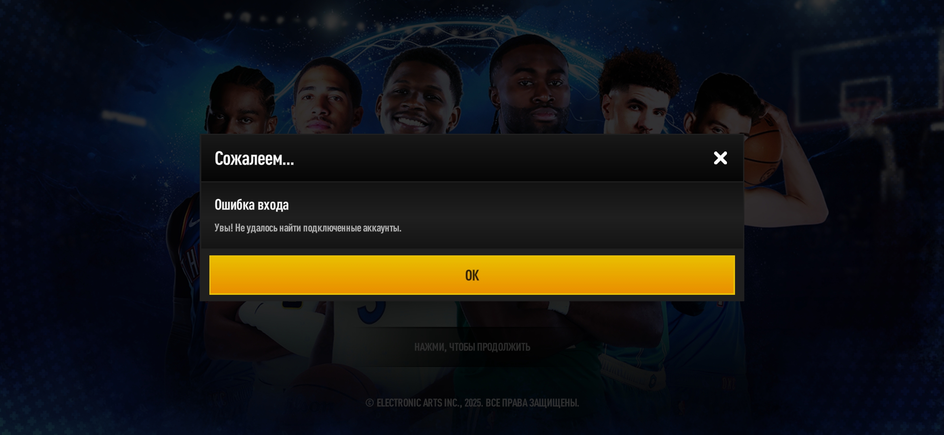This screenshot has height=435, width=944.
Task: Tap the Nike swoosh on the left jersey
Action: (194, 222)
